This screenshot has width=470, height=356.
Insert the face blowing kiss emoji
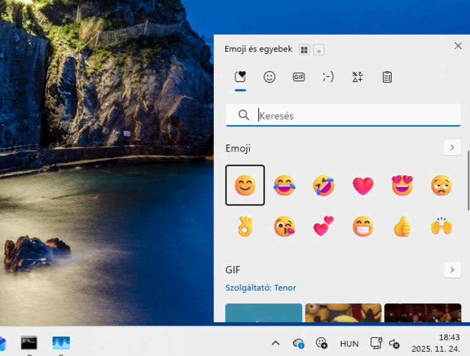click(x=284, y=227)
